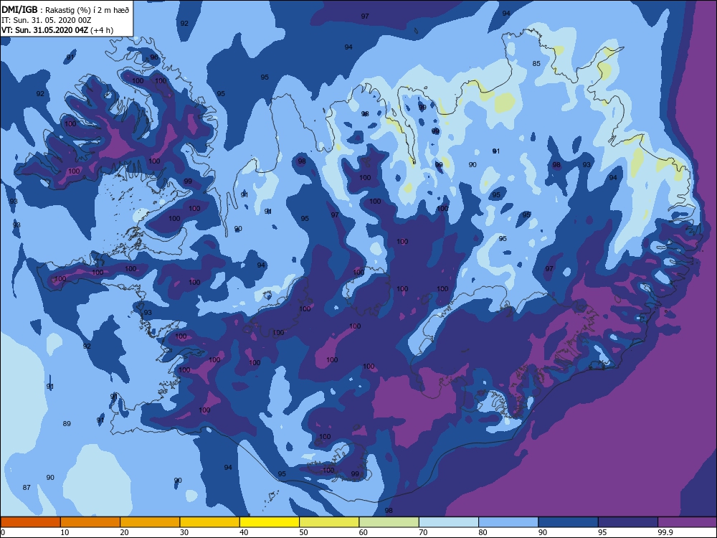The image size is (717, 538).
Task: Select the light blue 80–90 legend swatch
Action: [x=508, y=522]
